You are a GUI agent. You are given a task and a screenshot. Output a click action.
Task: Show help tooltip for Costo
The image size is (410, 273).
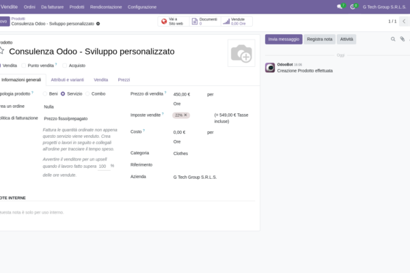[x=143, y=130]
